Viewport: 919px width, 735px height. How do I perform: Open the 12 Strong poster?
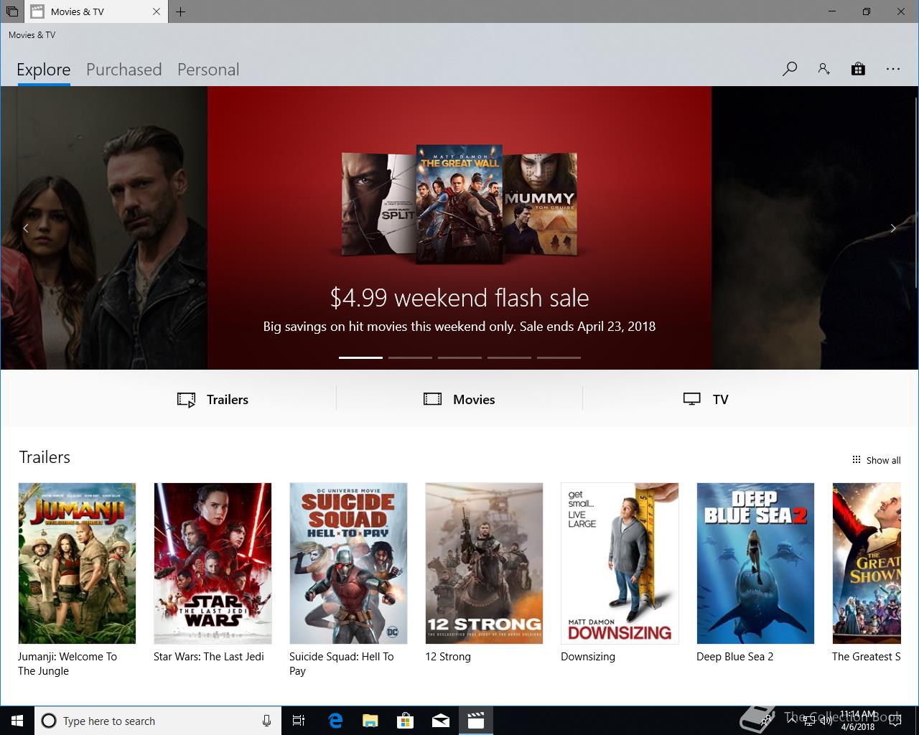click(x=484, y=563)
